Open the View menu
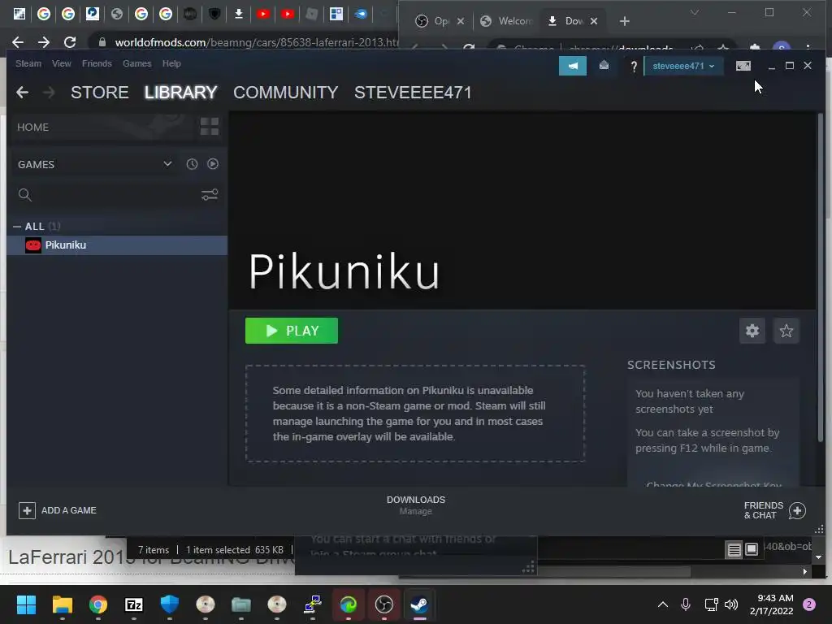 pyautogui.click(x=62, y=63)
